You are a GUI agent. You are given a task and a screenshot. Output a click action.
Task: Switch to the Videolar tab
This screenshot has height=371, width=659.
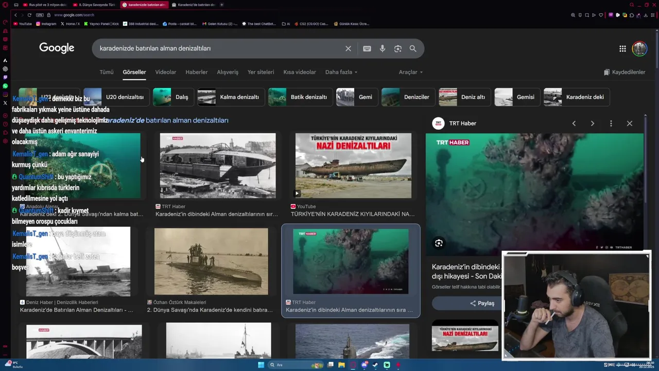[166, 72]
